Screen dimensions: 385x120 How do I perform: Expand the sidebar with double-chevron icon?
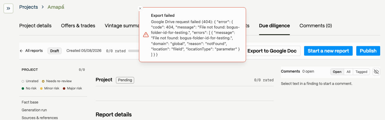pos(8,8)
